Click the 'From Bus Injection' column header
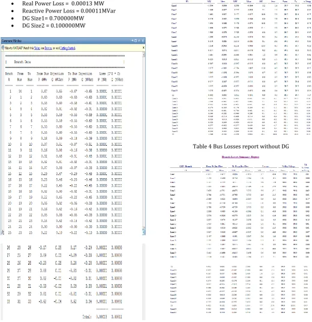The height and width of the screenshot is (322, 312). (50, 73)
